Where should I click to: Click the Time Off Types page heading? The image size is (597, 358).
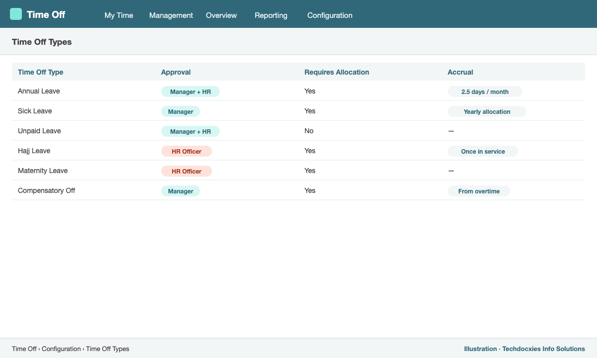42,42
